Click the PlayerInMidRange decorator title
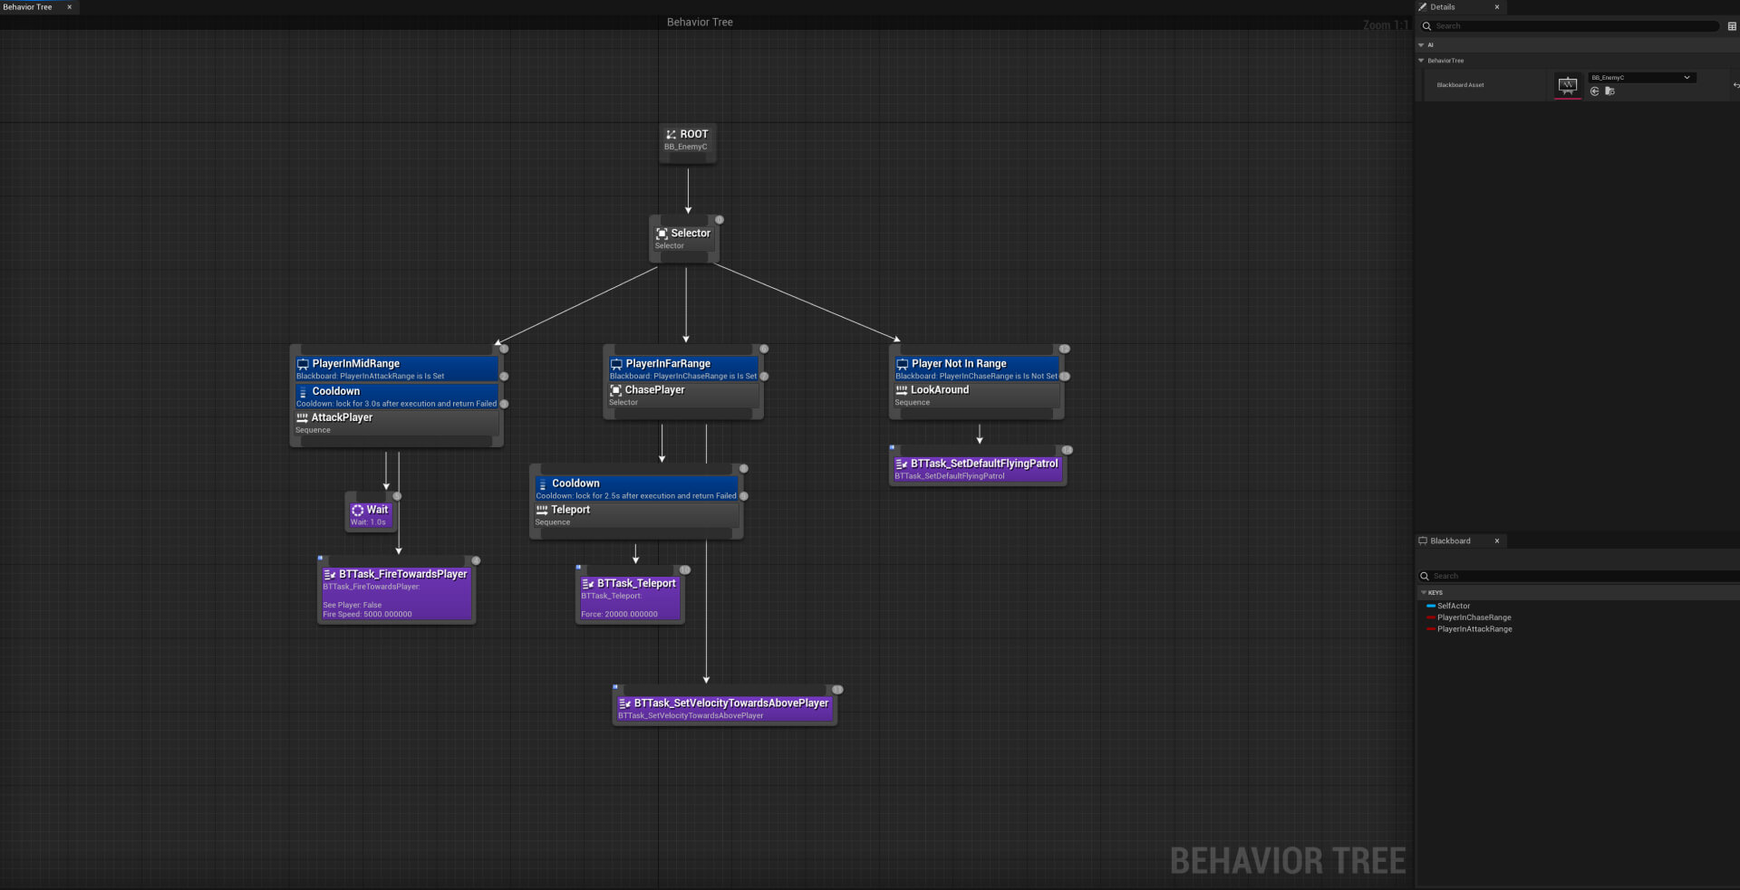The width and height of the screenshot is (1740, 890). pyautogui.click(x=356, y=364)
